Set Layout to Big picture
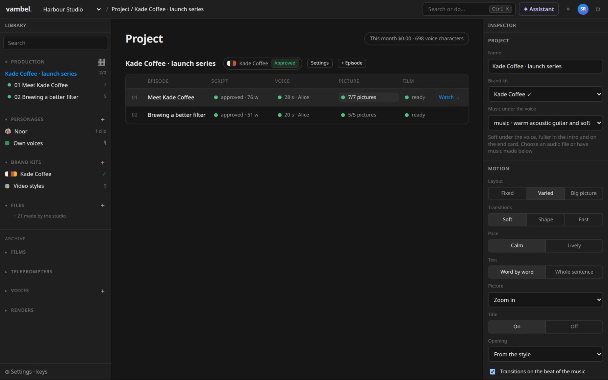 coord(583,193)
